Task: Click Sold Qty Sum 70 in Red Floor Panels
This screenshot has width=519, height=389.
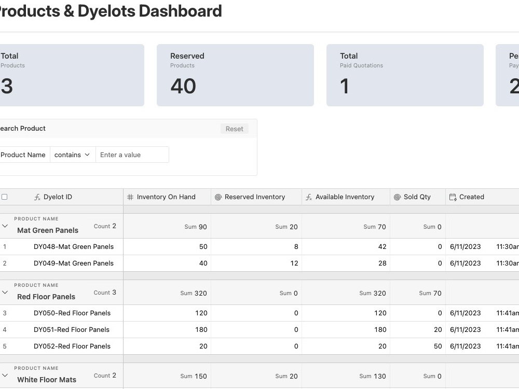Action: pyautogui.click(x=430, y=294)
